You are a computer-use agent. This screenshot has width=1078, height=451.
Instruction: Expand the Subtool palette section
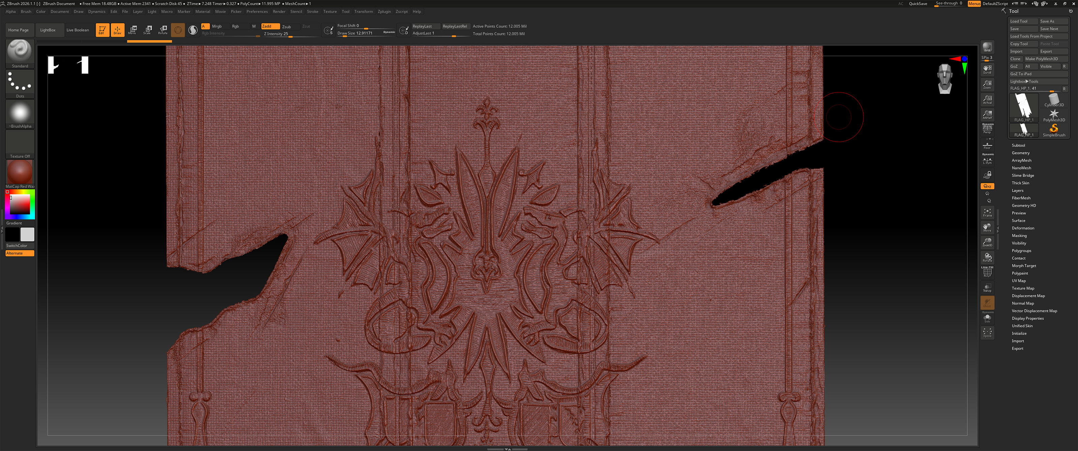point(1018,145)
